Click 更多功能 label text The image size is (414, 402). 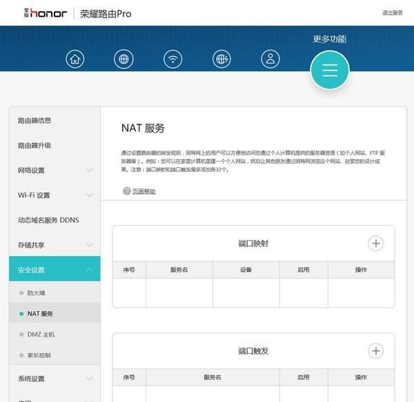[x=330, y=39]
